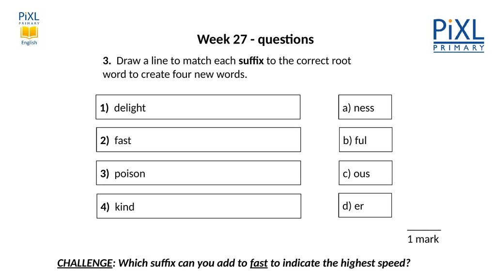Image resolution: width=496 pixels, height=278 pixels.
Task: Choose the 'c) ous' suffix box
Action: click(365, 173)
